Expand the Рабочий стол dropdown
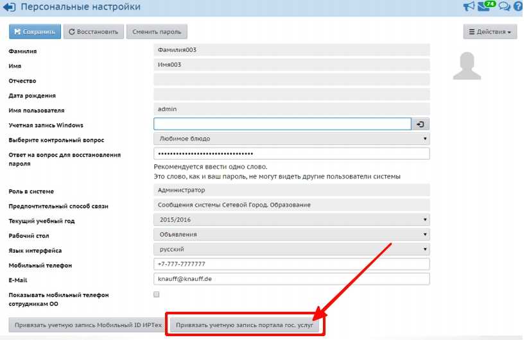The width and height of the screenshot is (529, 340). click(x=291, y=235)
